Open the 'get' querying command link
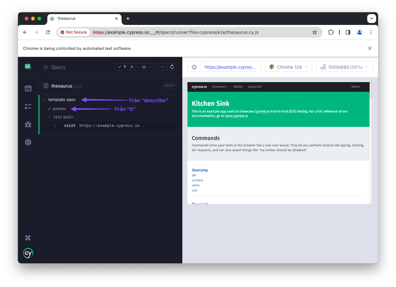396x287 pixels. click(194, 175)
